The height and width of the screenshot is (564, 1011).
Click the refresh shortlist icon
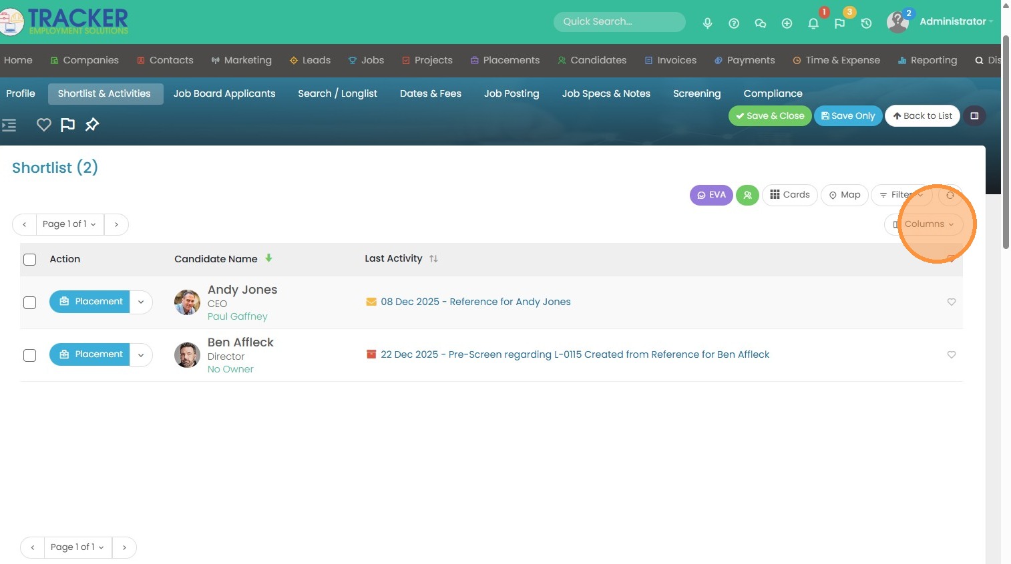(950, 195)
